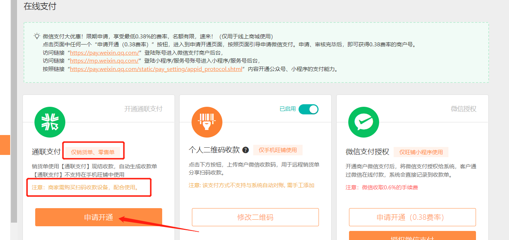Open the https://pay.weixin.qq.com/ link

coord(104,52)
